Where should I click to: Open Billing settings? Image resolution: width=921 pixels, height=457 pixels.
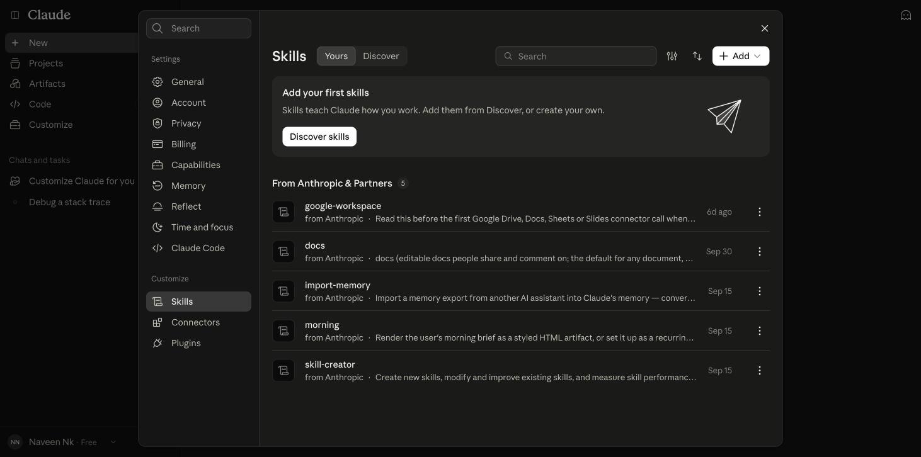pos(198,144)
